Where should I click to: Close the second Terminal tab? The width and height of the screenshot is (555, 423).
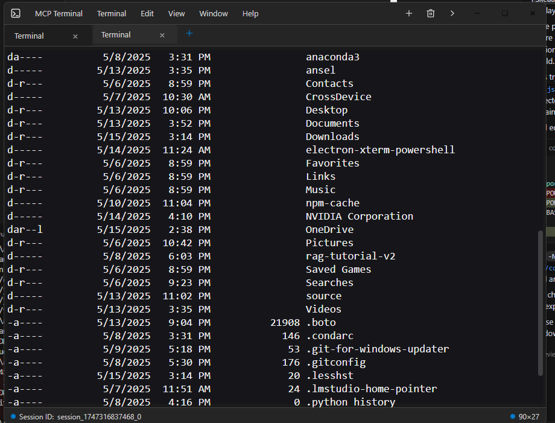click(x=162, y=35)
